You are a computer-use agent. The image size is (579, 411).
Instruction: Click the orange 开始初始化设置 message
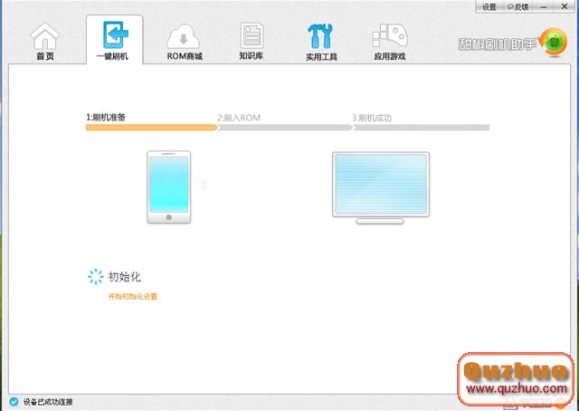pyautogui.click(x=134, y=296)
